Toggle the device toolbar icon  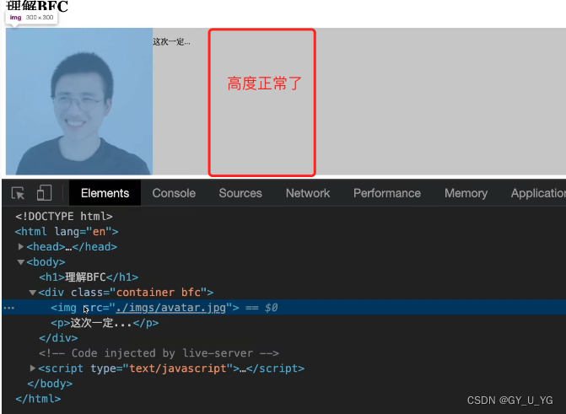click(44, 193)
